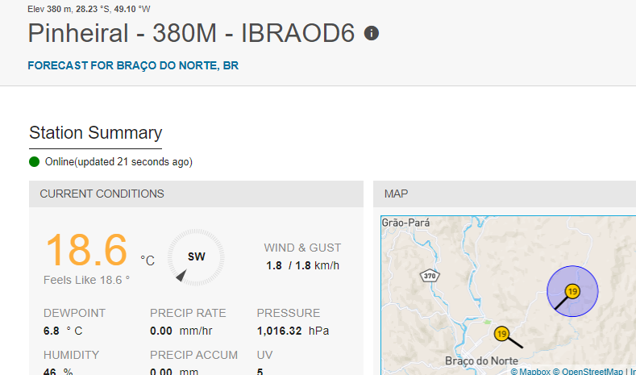
Task: Click the 18.6 °C temperature reading
Action: pos(100,249)
